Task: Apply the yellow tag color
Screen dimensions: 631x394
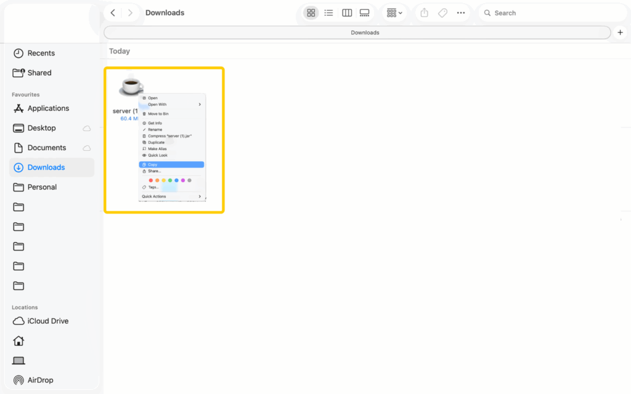Action: (164, 180)
